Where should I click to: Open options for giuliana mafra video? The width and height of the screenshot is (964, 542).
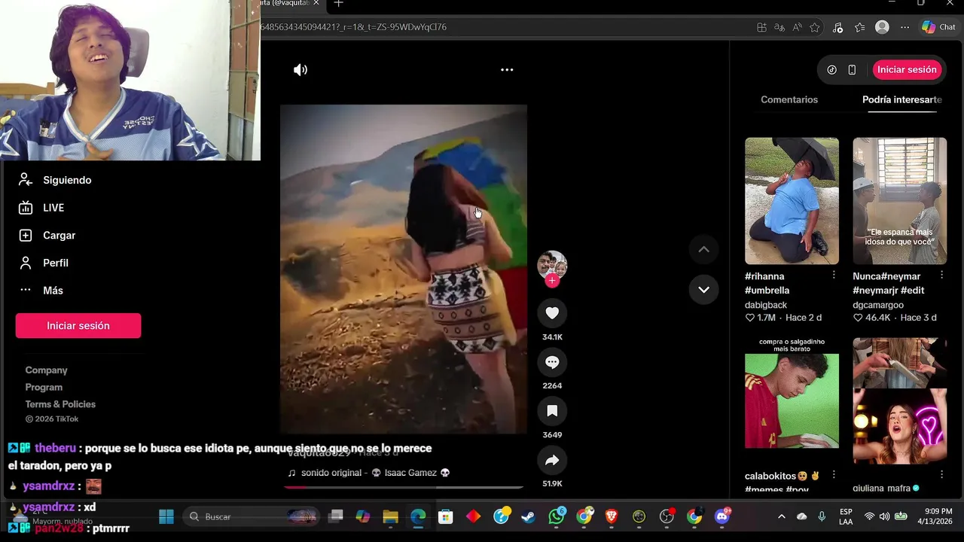[x=941, y=475]
